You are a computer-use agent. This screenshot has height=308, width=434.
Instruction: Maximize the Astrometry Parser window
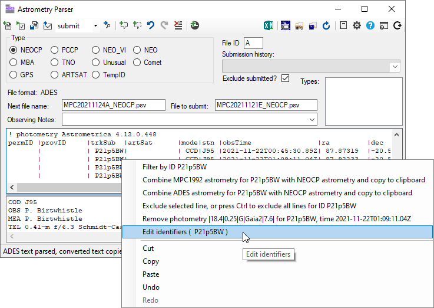[365, 9]
